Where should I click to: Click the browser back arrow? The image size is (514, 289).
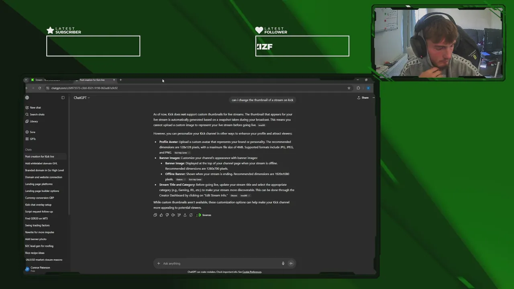27,88
